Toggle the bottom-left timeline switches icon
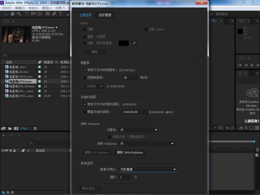This screenshot has height=195, width=260. pyautogui.click(x=3, y=192)
